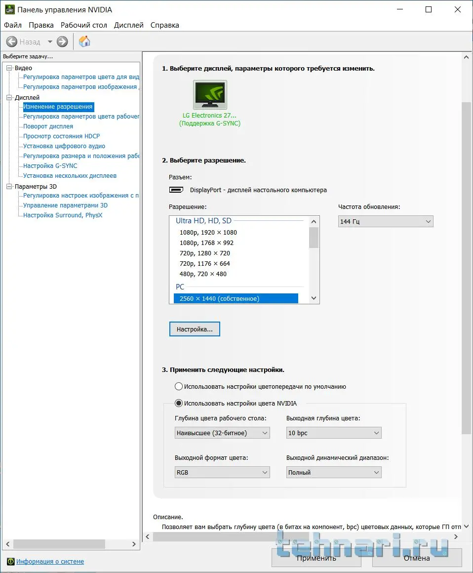The width and height of the screenshot is (473, 573).
Task: Click task tree horizontal scroll left arrow
Action: pyautogui.click(x=8, y=544)
